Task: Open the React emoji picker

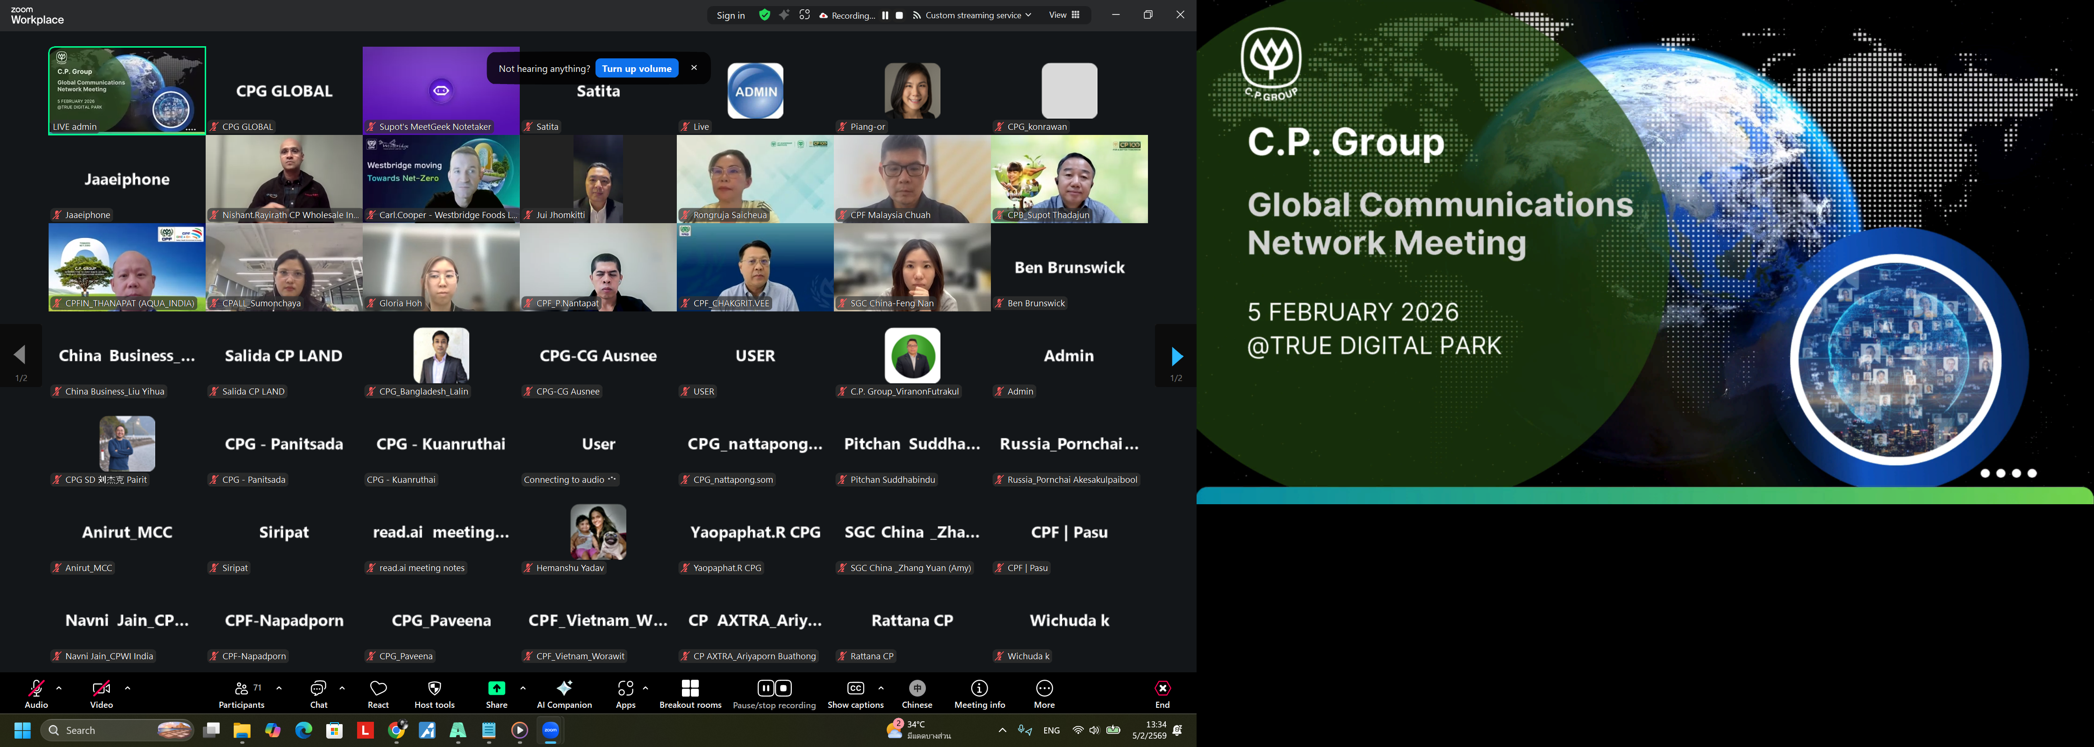Action: click(378, 694)
